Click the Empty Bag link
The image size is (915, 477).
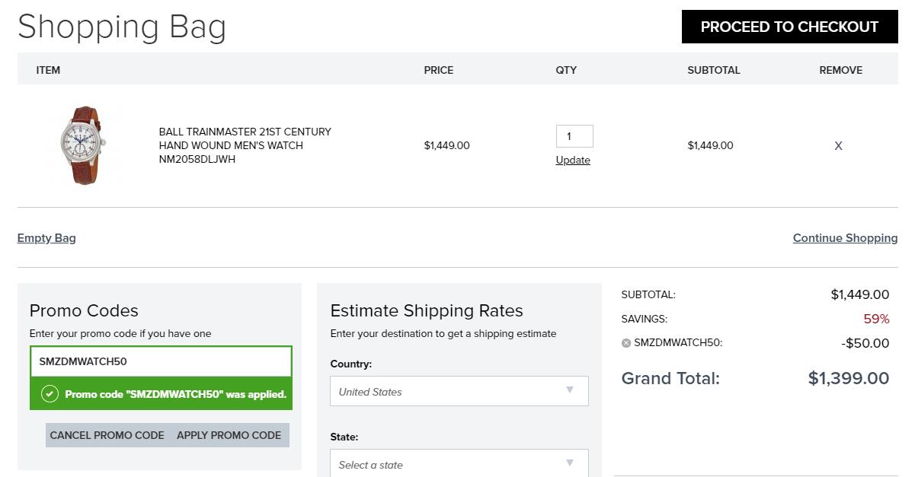coord(46,238)
